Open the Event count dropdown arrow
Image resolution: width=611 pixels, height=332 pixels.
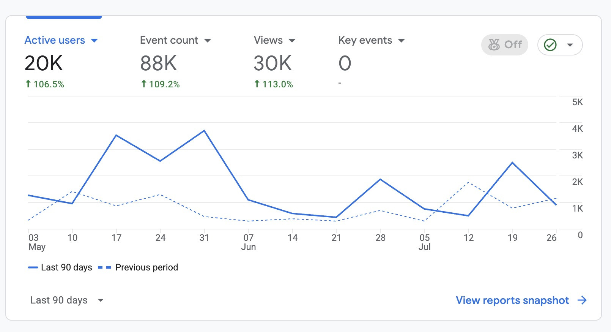208,41
